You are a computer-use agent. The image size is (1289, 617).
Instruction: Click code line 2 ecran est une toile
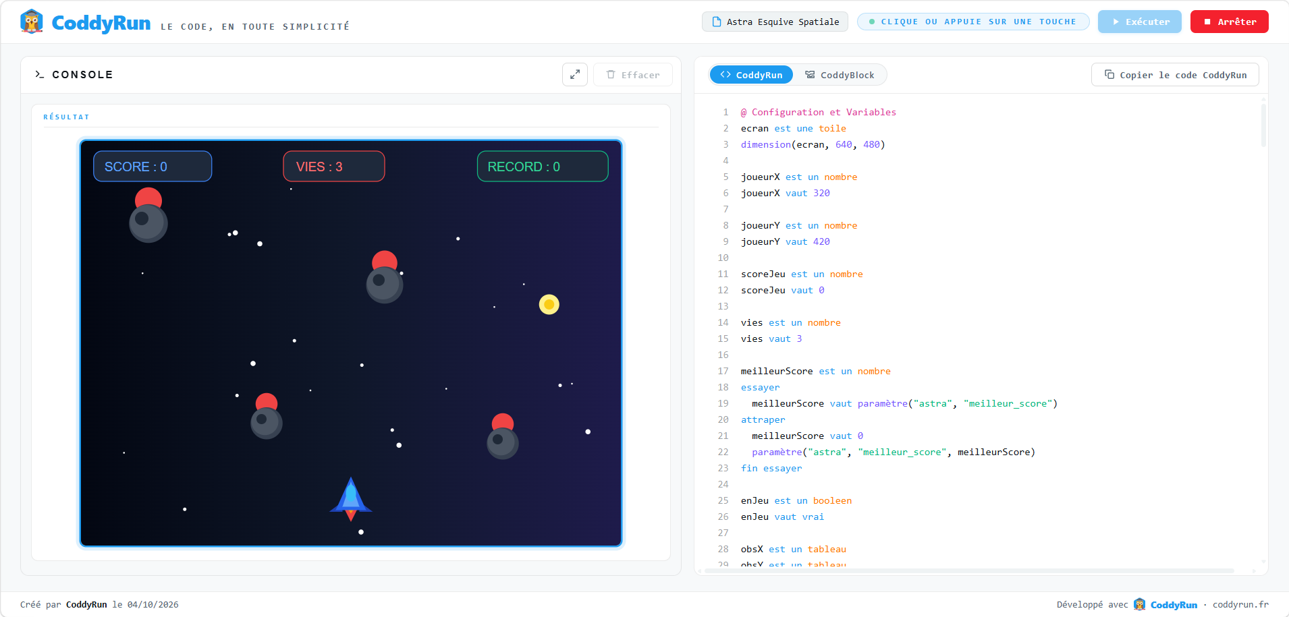point(794,129)
